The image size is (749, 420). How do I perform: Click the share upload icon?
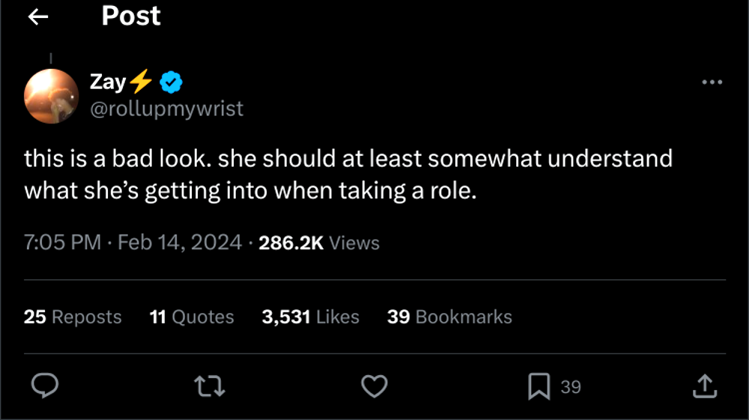tap(704, 386)
